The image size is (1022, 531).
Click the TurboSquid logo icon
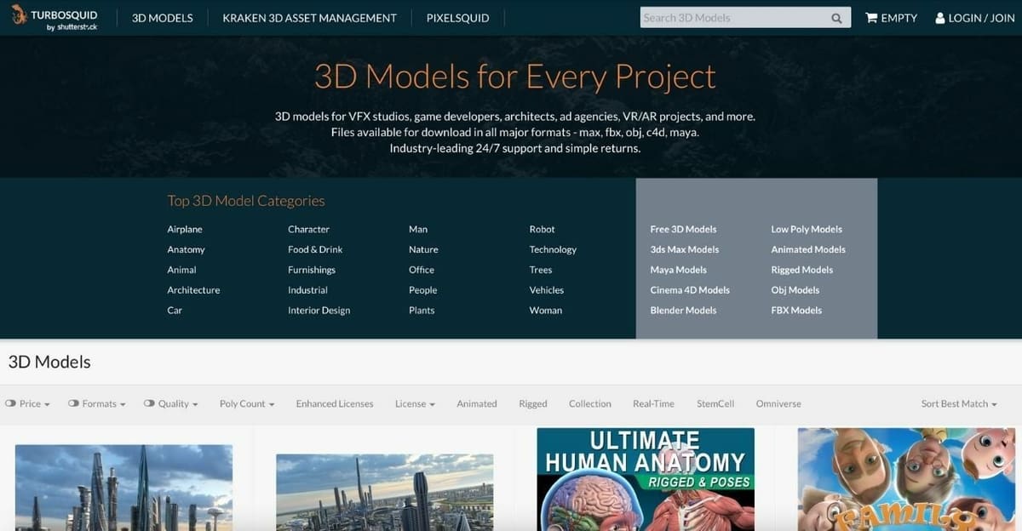point(18,15)
